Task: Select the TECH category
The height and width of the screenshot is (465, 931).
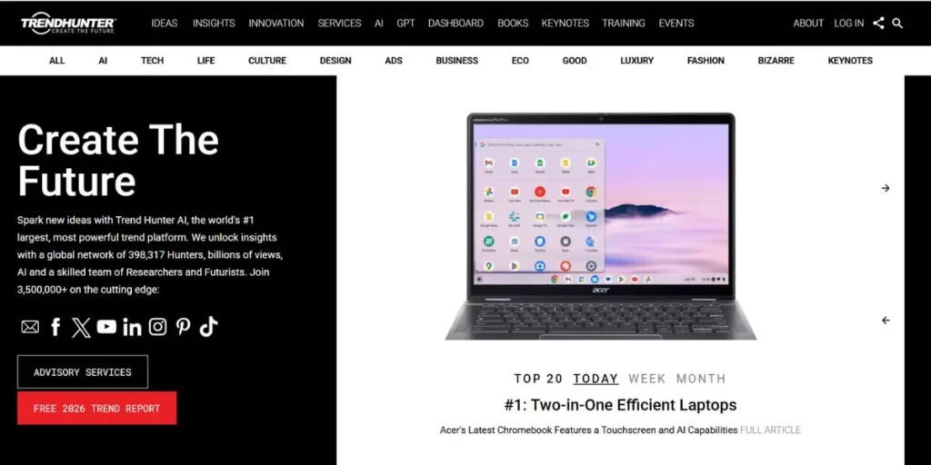Action: pos(152,61)
